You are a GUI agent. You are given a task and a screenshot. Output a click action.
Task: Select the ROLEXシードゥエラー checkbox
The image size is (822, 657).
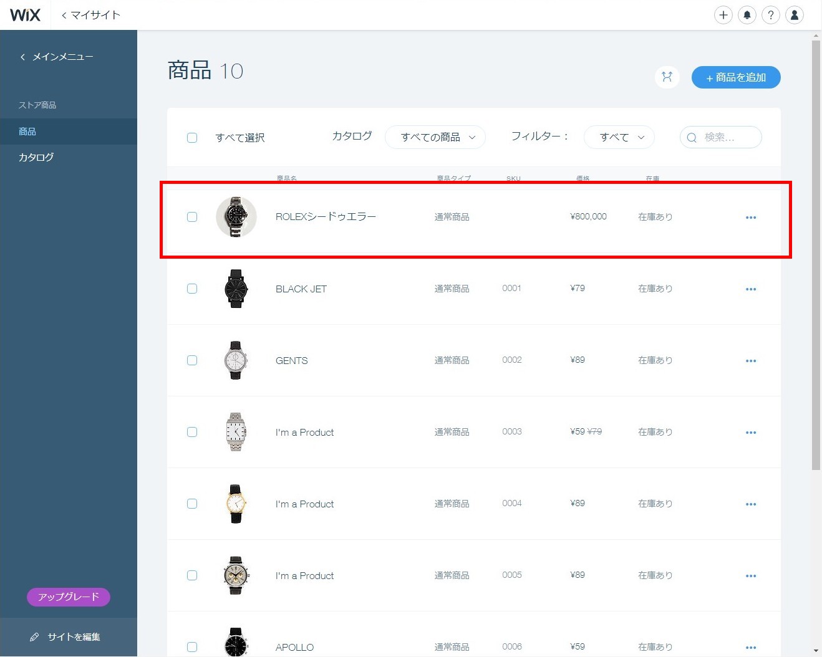(192, 217)
